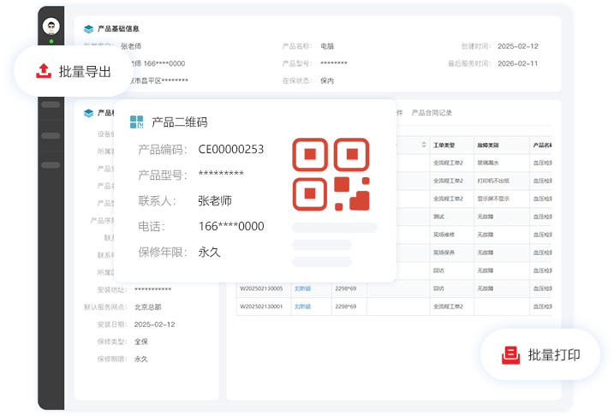Click the user avatar in the dark sidebar
This screenshot has width=614, height=416.
click(x=51, y=27)
